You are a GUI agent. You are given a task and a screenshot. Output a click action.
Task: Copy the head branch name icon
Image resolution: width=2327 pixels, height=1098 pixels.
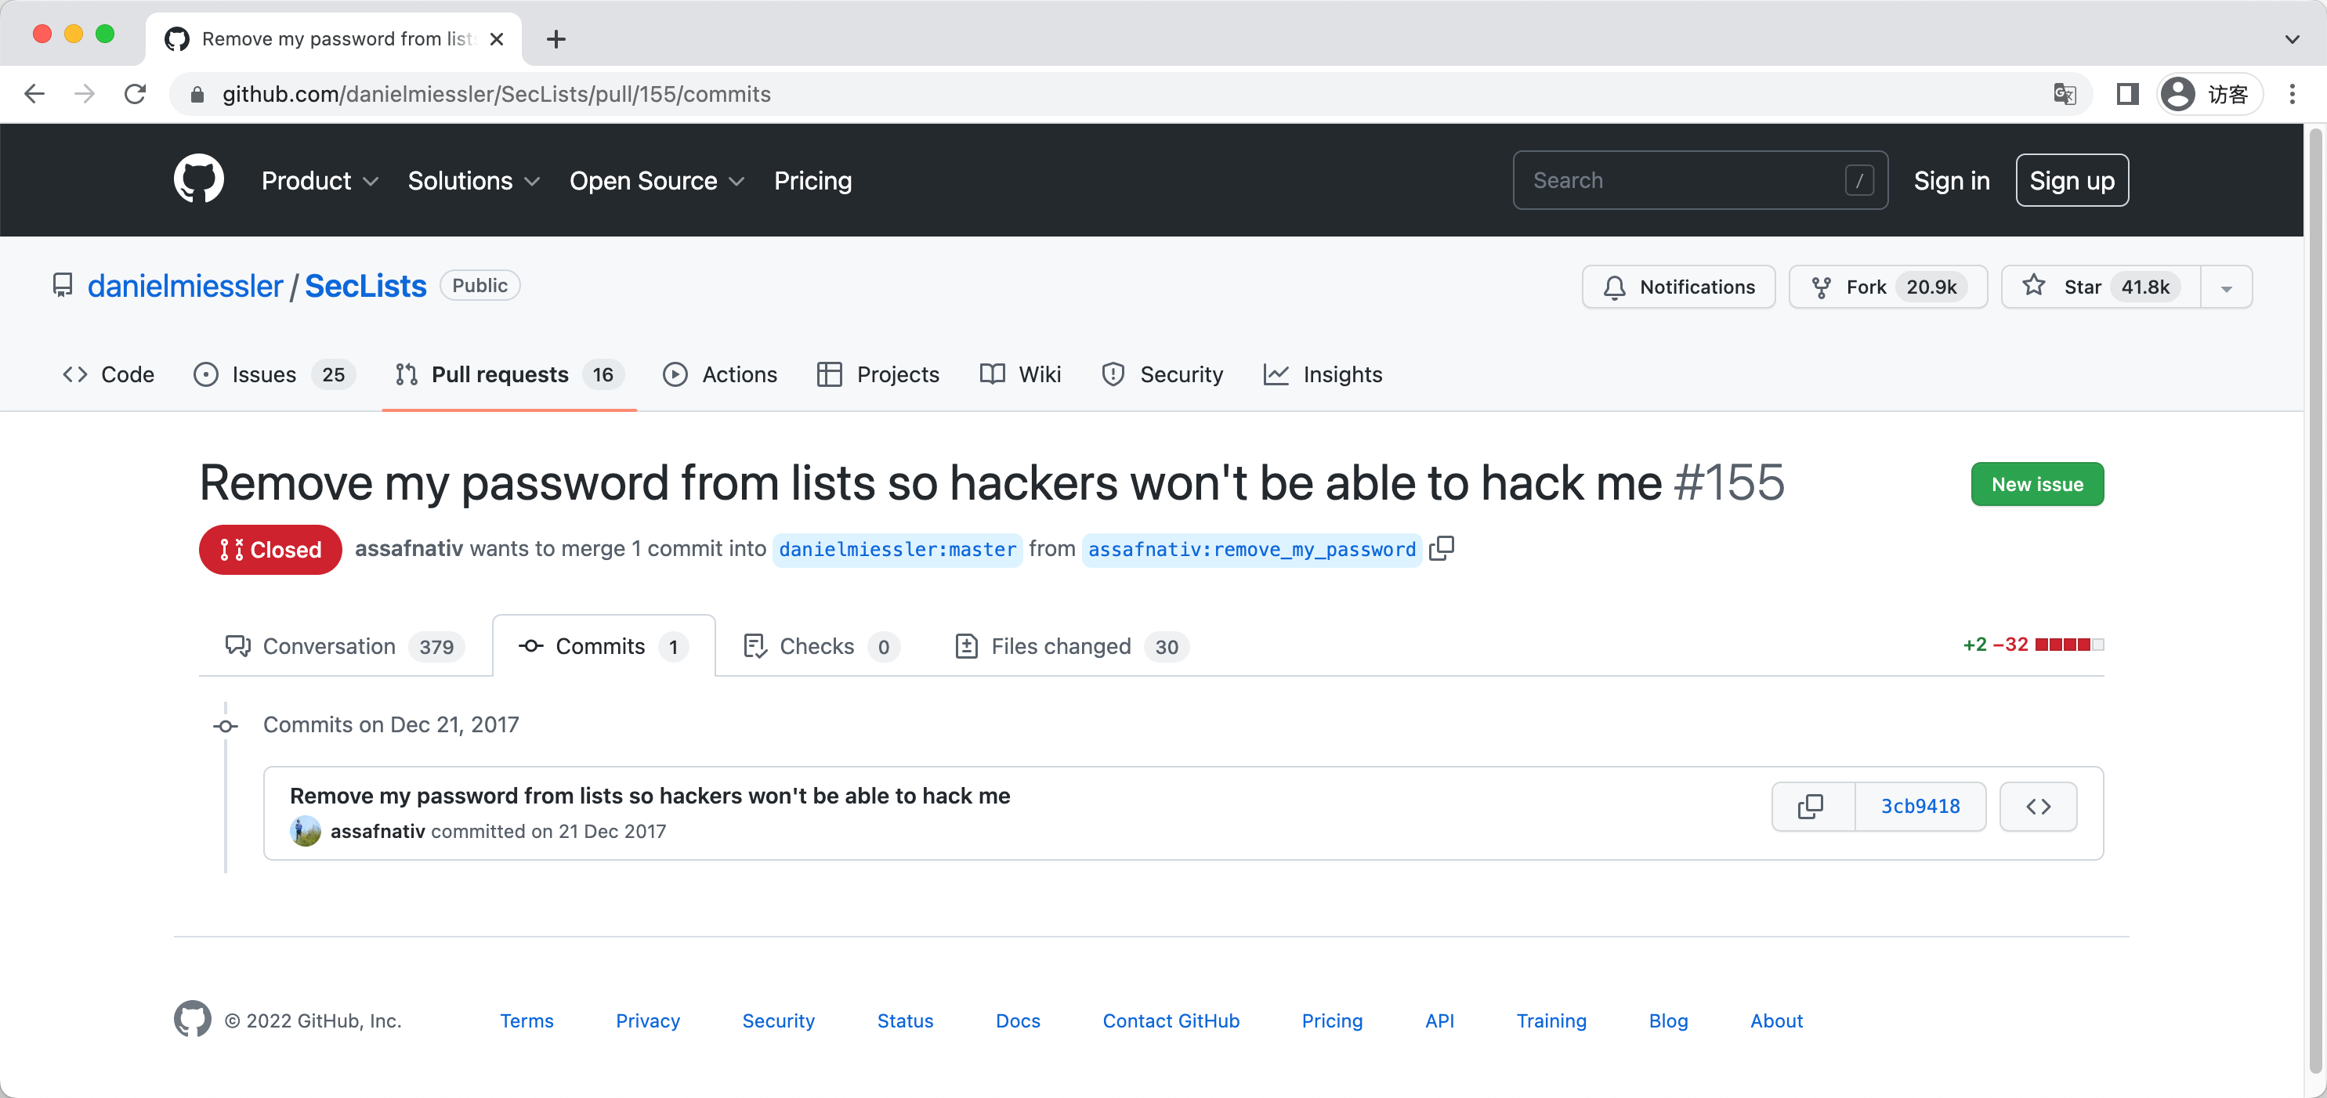coord(1442,548)
